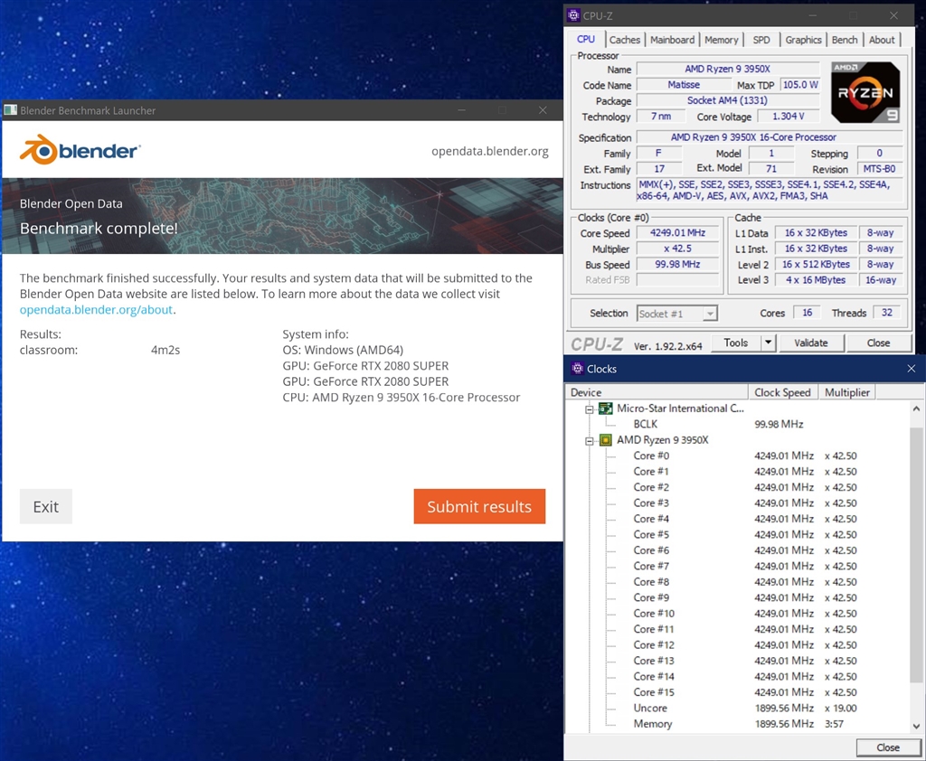Click the AMD Ryzen 9 logo image
Image resolution: width=926 pixels, height=761 pixels.
pyautogui.click(x=864, y=92)
